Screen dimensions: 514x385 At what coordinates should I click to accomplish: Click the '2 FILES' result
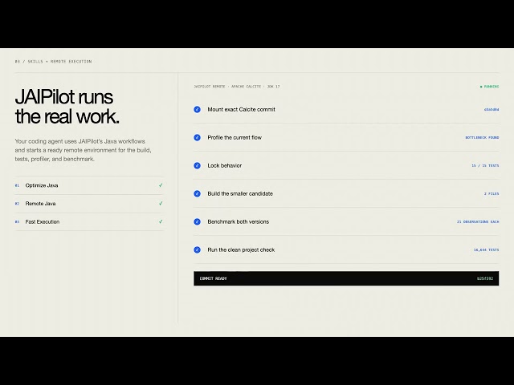click(492, 194)
